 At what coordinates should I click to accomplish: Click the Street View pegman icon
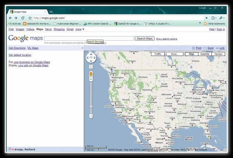(91, 74)
